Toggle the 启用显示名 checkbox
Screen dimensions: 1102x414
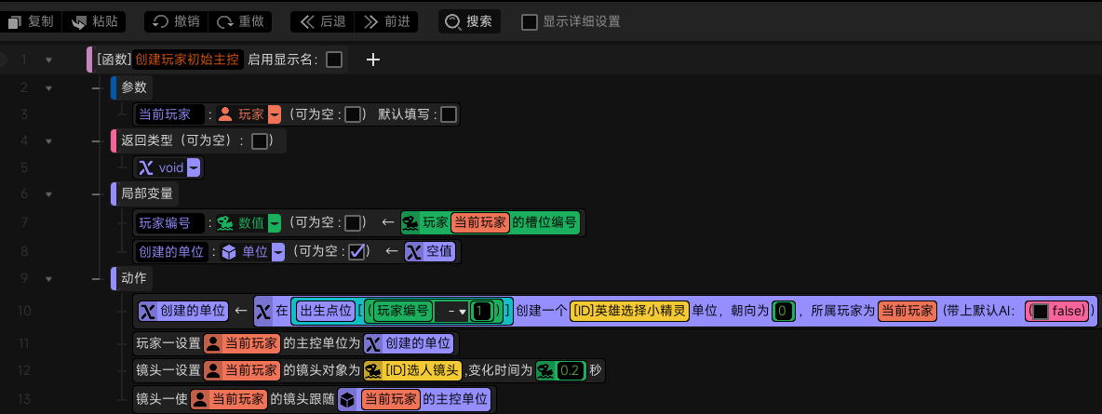click(334, 60)
